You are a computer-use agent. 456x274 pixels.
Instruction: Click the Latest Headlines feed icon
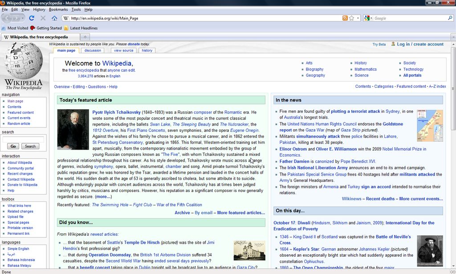click(x=66, y=28)
